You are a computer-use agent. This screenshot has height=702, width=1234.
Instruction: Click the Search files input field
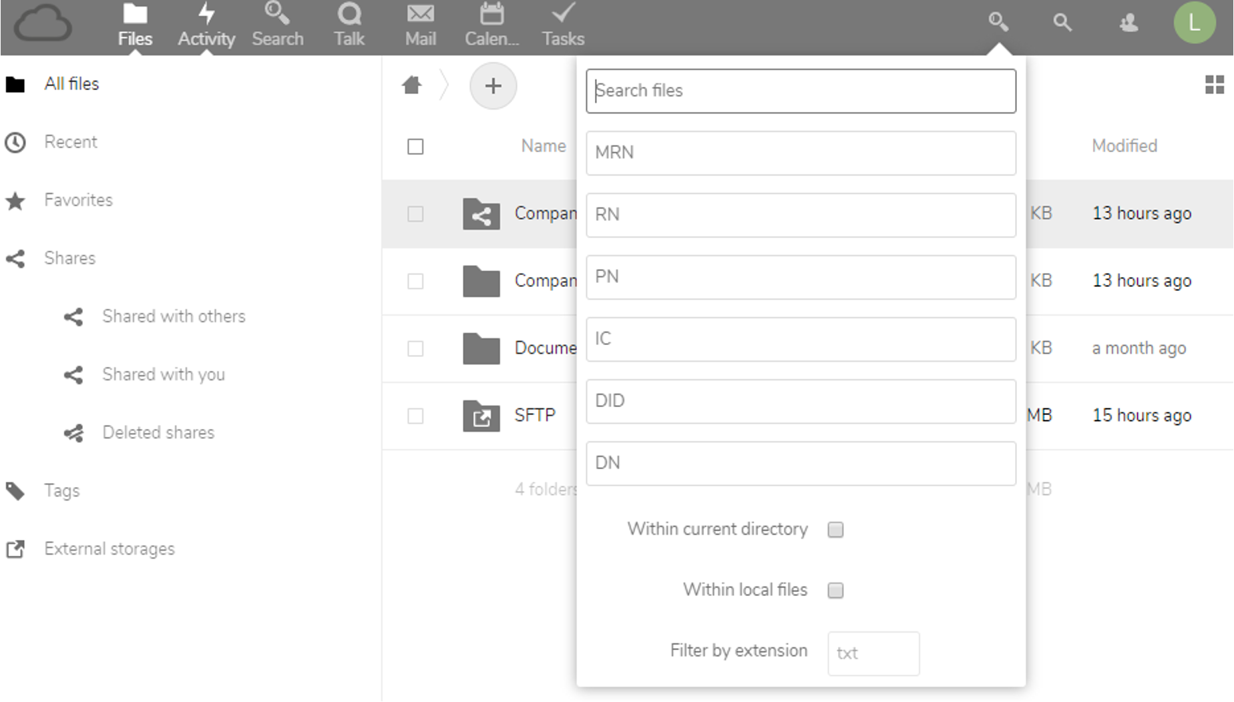click(x=801, y=91)
